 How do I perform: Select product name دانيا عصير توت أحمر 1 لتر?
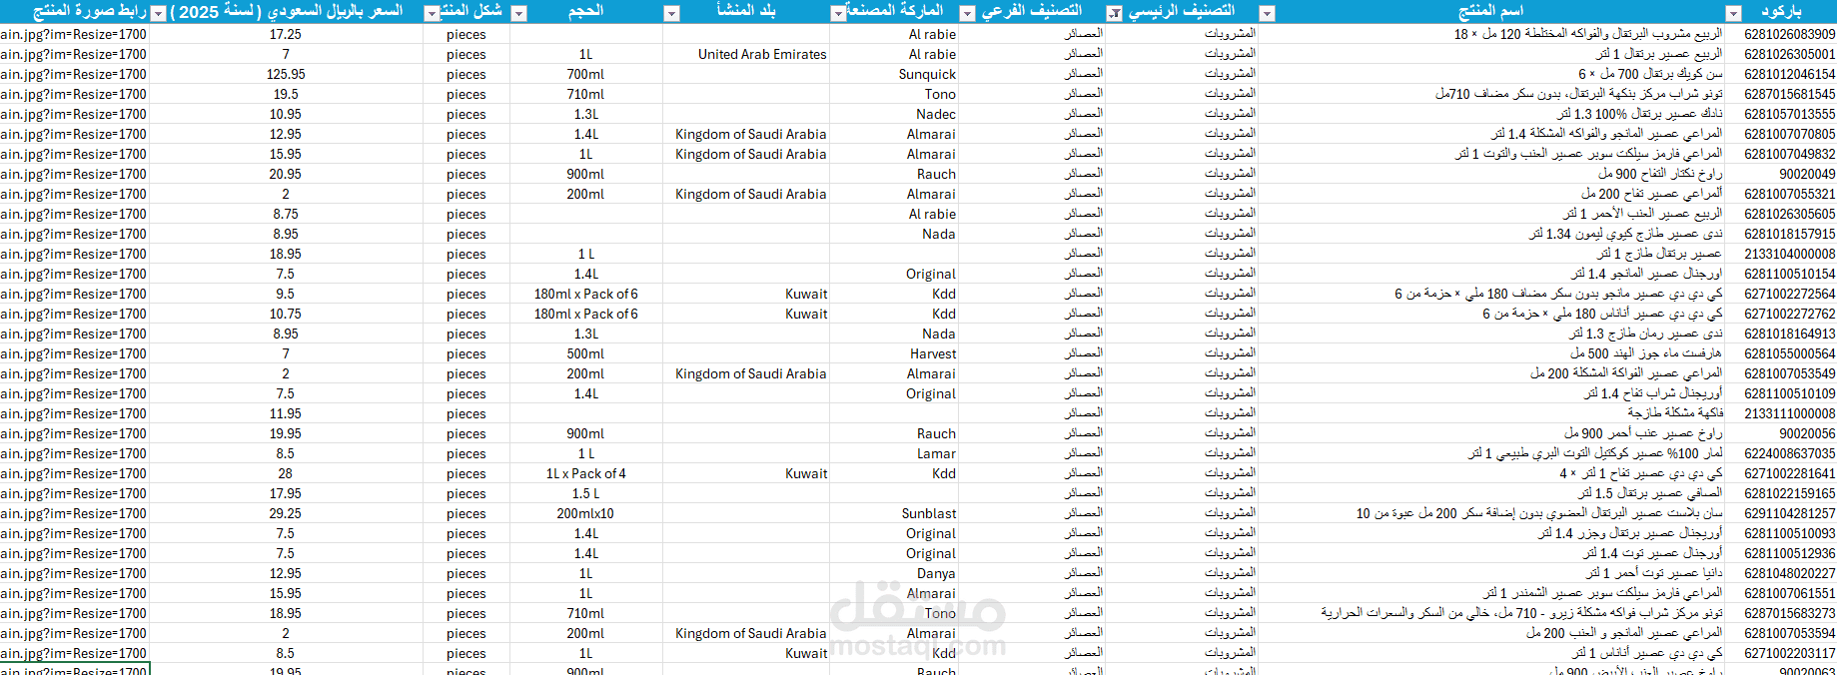[1490, 573]
